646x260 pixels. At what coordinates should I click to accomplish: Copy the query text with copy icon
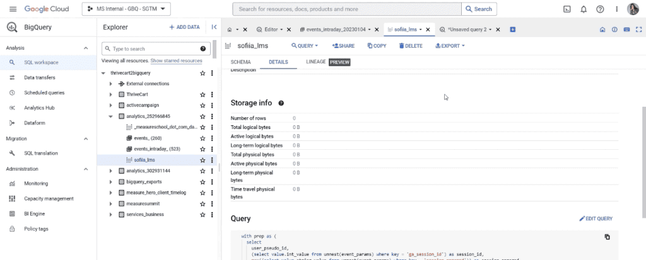pos(607,237)
